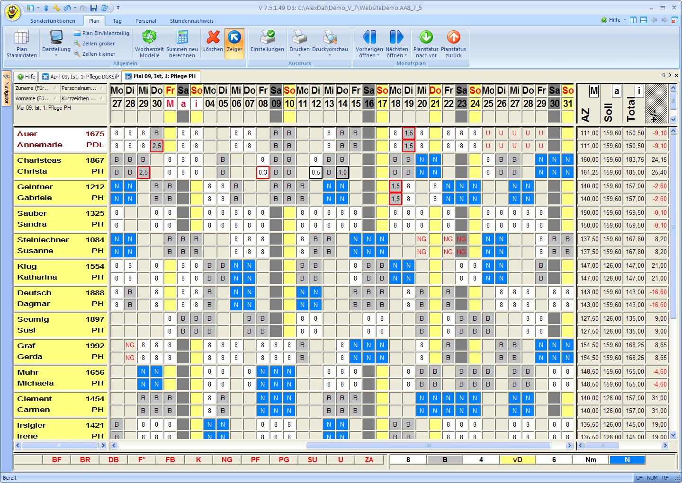682x483 pixels.
Task: Click the vertical scrollbar down arrow of plan grid
Action: pyautogui.click(x=674, y=435)
